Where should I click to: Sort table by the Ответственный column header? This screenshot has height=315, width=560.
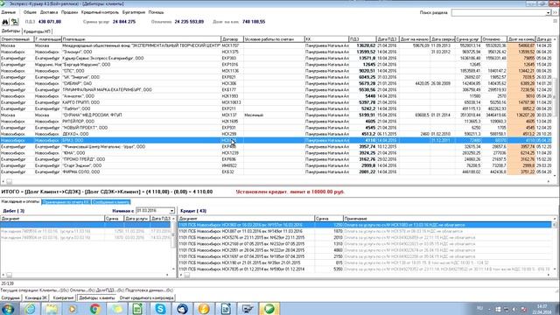[x=17, y=38]
